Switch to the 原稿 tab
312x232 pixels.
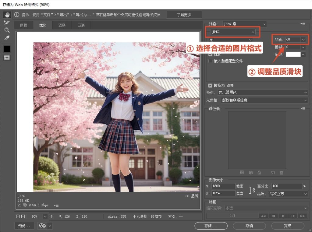tap(23, 25)
